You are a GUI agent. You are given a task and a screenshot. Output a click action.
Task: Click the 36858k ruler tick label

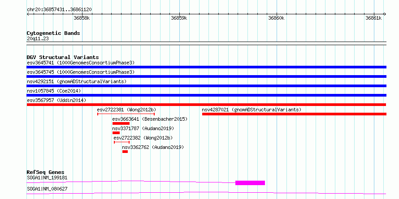[82, 18]
